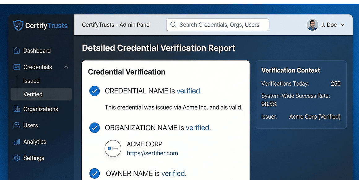This screenshot has width=359, height=180.
Task: Click the CertifyTrusts shield logo
Action: [x=18, y=26]
